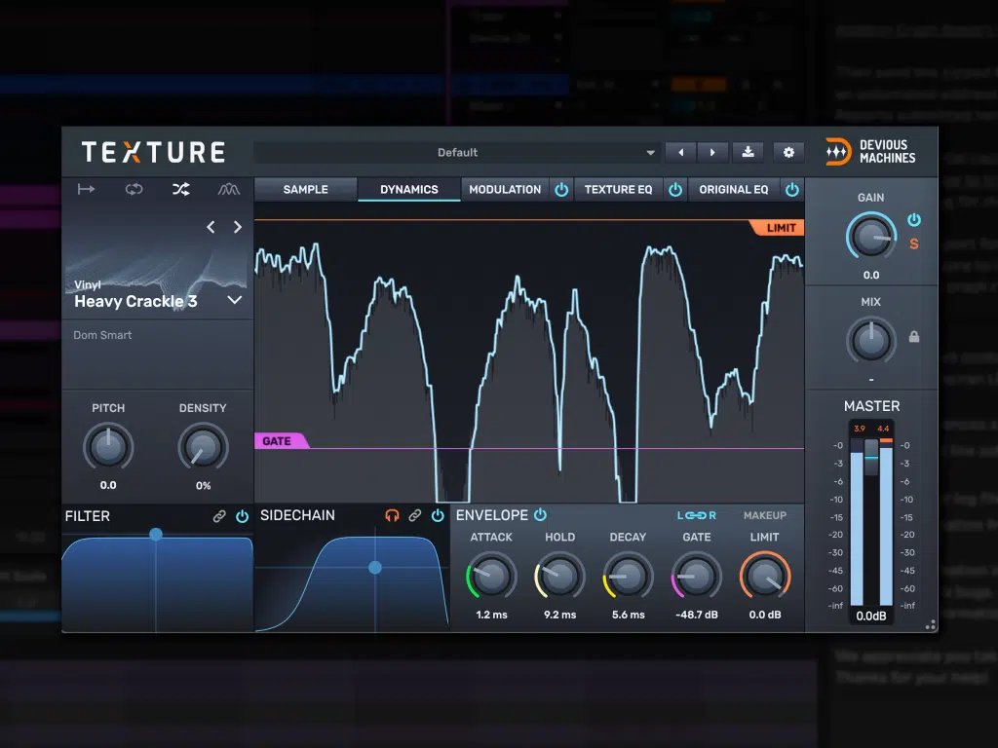Toggle the Modulation power button
This screenshot has width=998, height=748.
click(x=561, y=190)
